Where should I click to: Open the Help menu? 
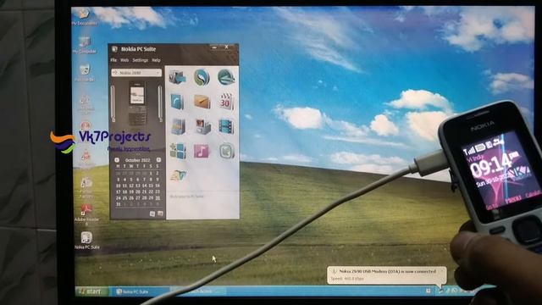pos(156,60)
